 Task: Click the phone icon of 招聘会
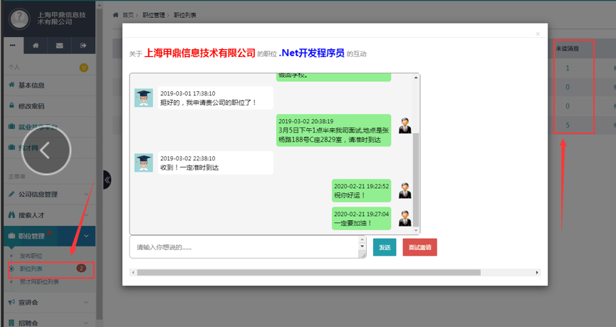(11, 323)
